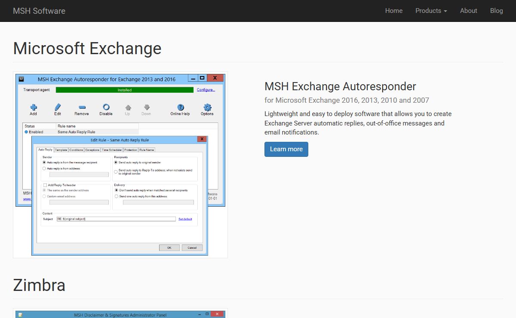
Task: Switch to the Protection tab
Action: click(131, 150)
